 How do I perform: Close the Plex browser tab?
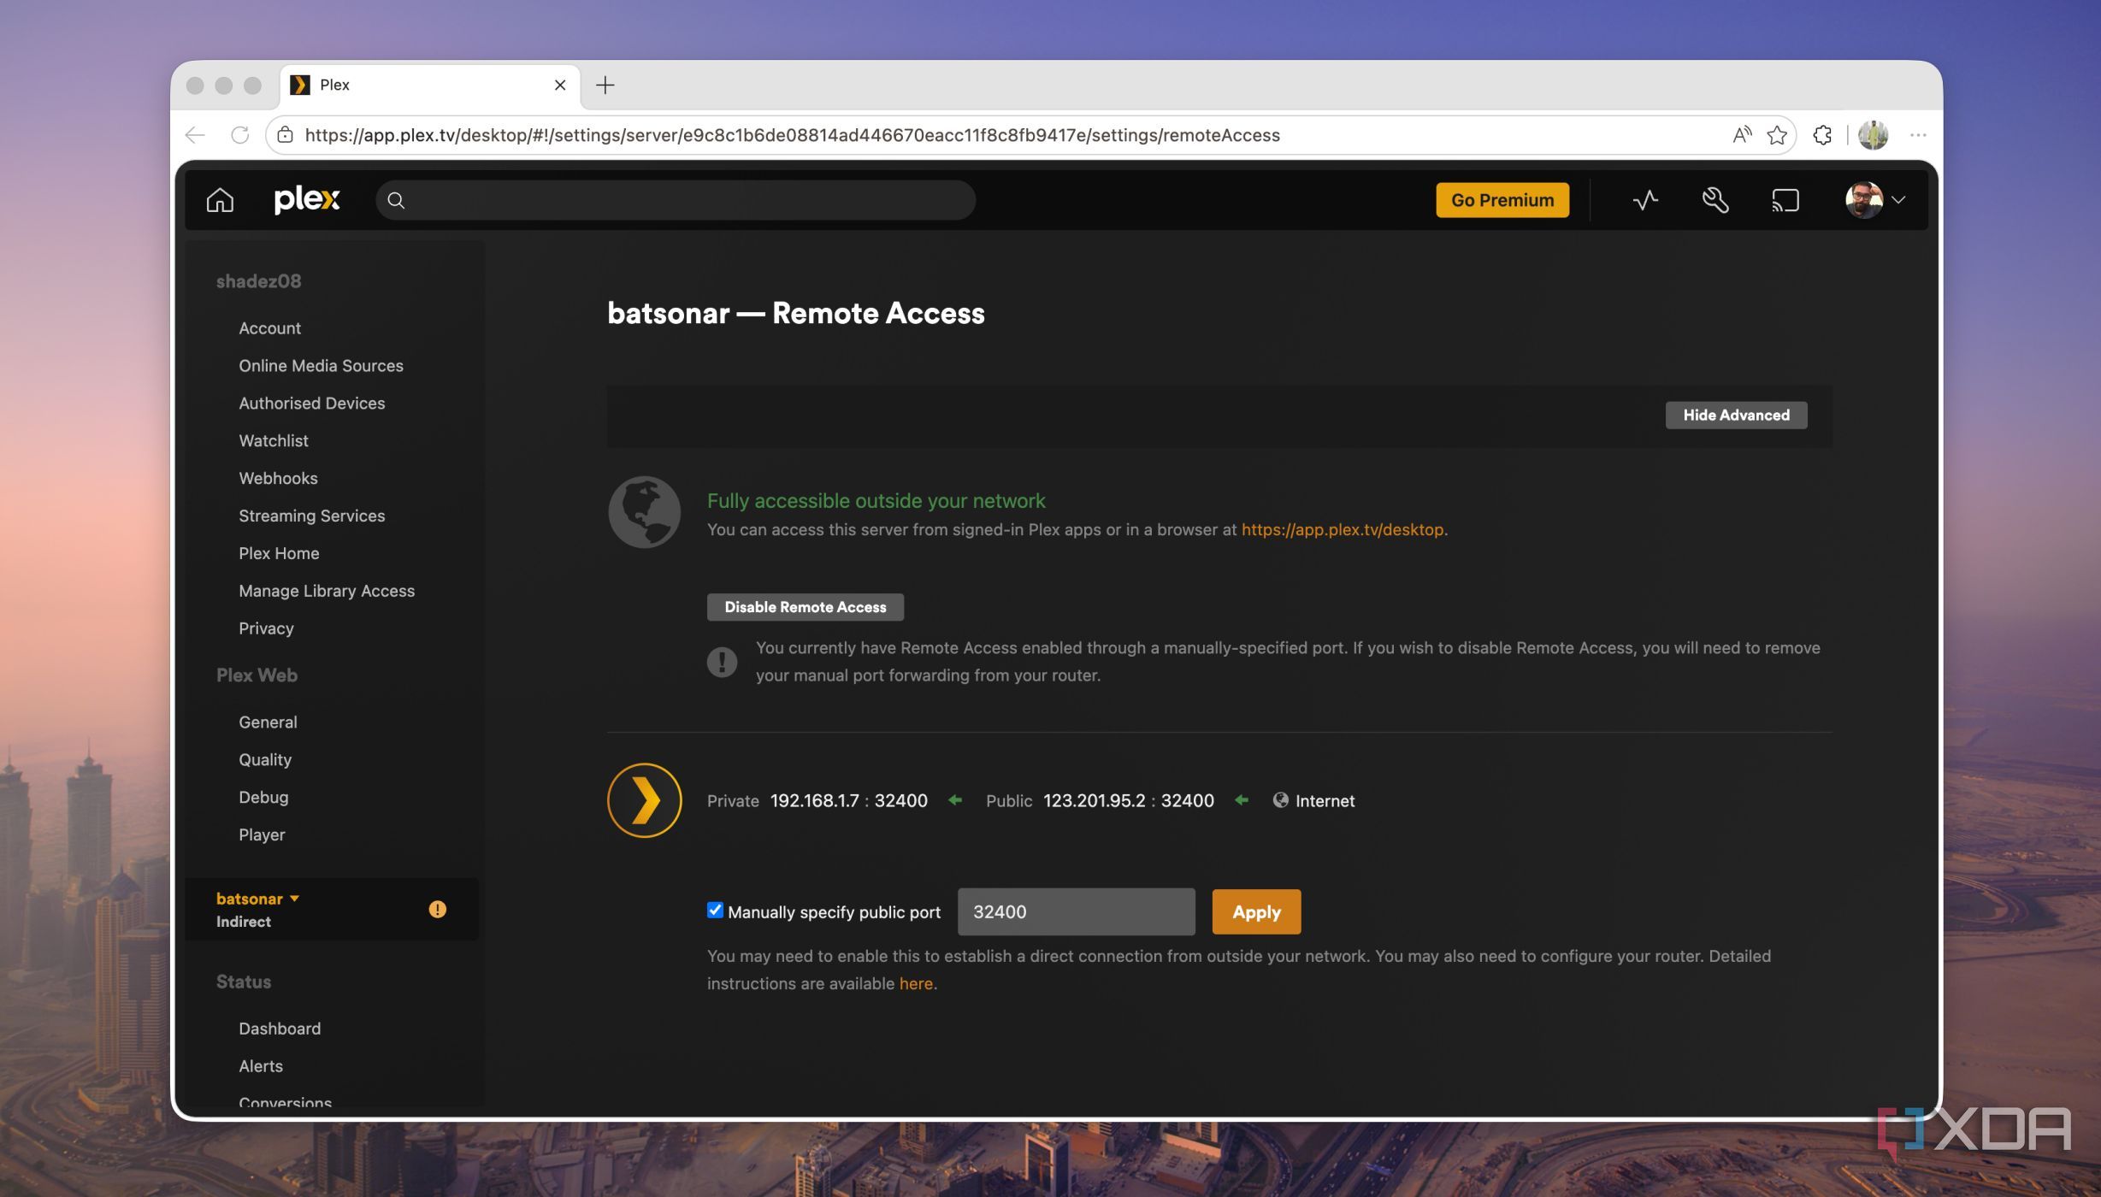560,85
